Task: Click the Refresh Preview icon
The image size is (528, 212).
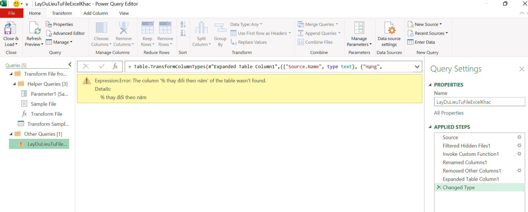Action: click(34, 28)
